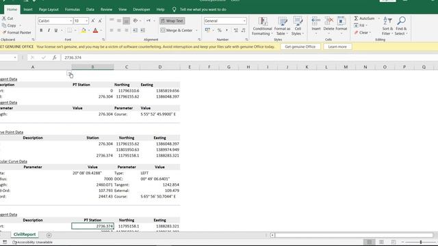Open Conditional Formatting

coord(262,26)
